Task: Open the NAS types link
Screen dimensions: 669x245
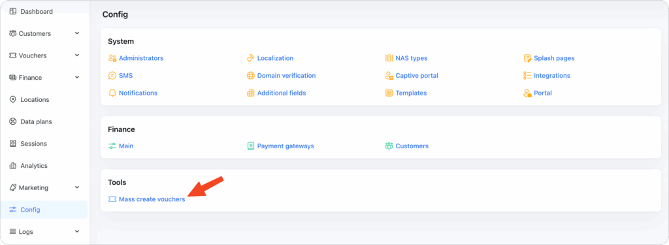Action: click(x=412, y=58)
